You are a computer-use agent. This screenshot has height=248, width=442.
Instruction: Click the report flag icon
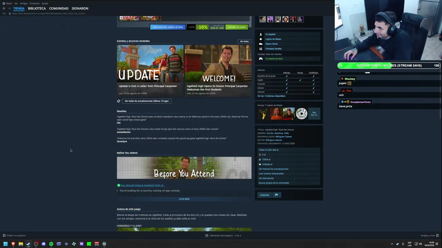[x=276, y=195]
